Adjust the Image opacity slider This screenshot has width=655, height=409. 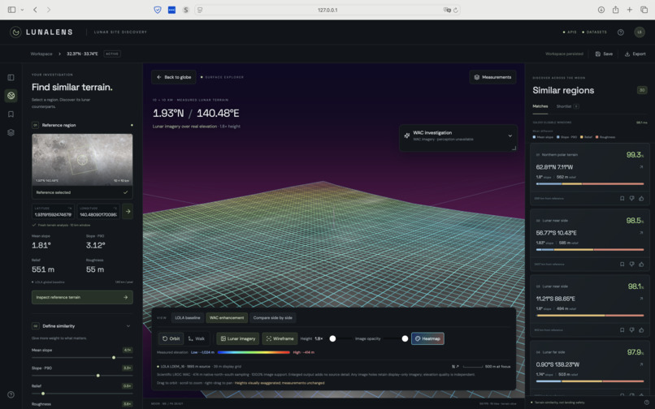tap(405, 338)
